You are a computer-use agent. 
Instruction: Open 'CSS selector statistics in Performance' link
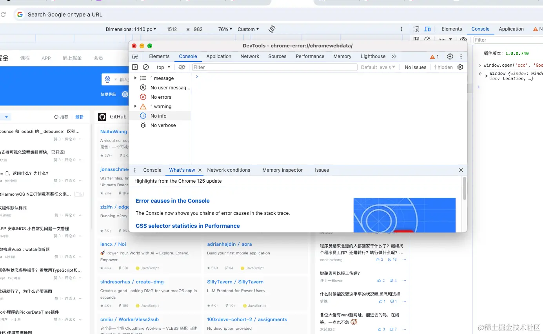187,226
